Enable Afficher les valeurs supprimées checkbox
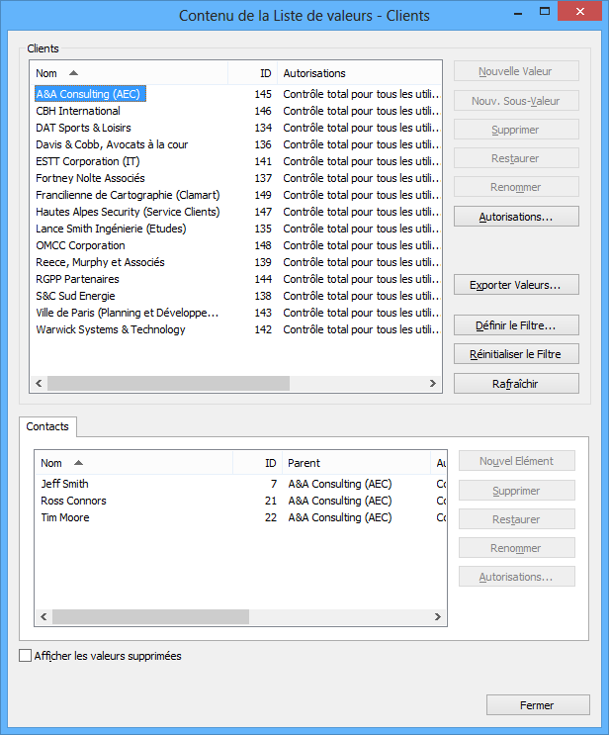The height and width of the screenshot is (735, 609). coord(26,656)
